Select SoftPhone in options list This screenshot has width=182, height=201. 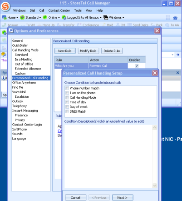point(20,129)
